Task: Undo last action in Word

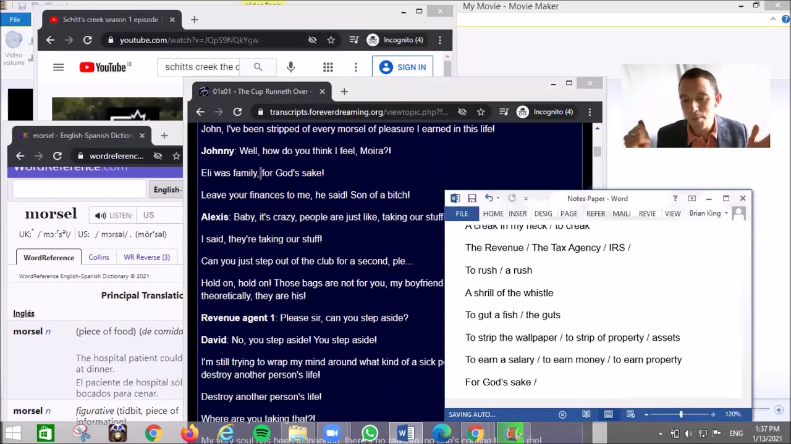Action: (x=488, y=199)
